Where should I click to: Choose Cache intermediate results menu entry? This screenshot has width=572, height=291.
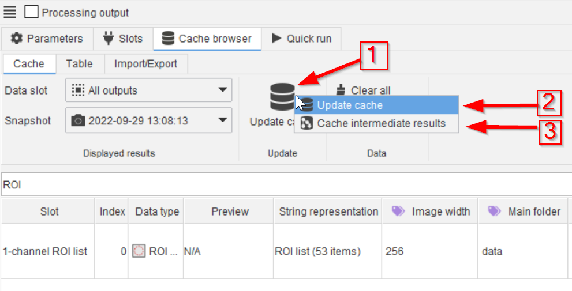point(376,123)
